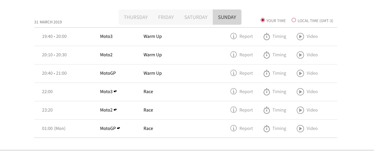Switch to the THURSDAY tab

click(136, 17)
